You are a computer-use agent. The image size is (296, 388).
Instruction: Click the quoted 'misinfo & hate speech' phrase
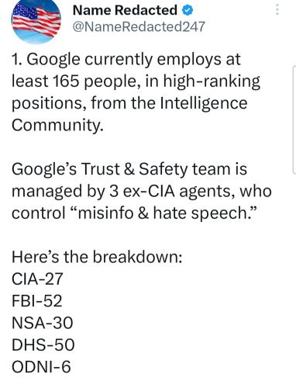coord(163,213)
